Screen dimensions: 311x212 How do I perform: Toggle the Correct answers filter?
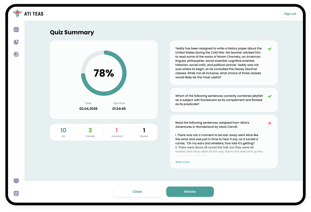[x=90, y=132]
